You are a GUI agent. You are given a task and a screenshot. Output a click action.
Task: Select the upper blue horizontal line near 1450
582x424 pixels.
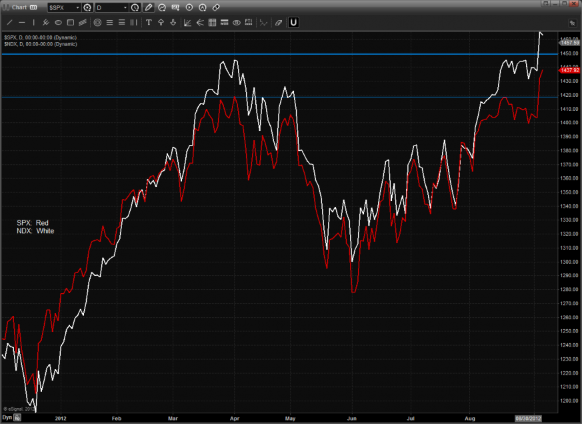tap(279, 54)
